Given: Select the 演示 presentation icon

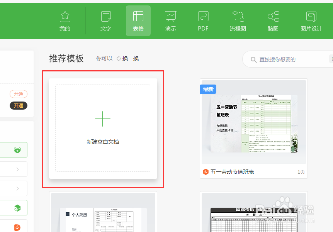Looking at the screenshot, I should pyautogui.click(x=170, y=20).
